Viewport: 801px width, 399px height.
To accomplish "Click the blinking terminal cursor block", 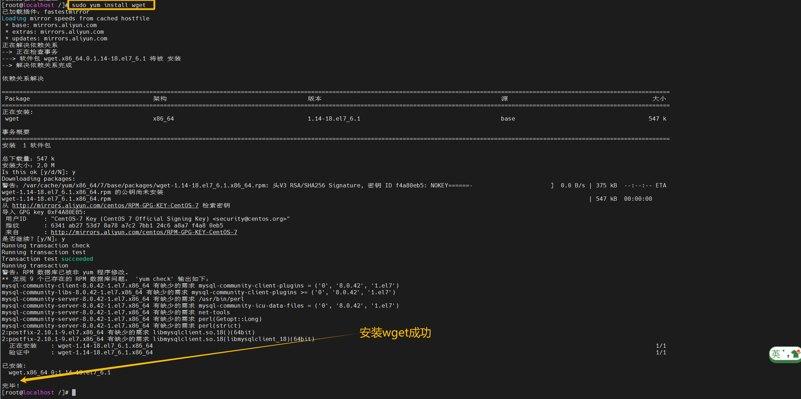I will click(x=74, y=392).
